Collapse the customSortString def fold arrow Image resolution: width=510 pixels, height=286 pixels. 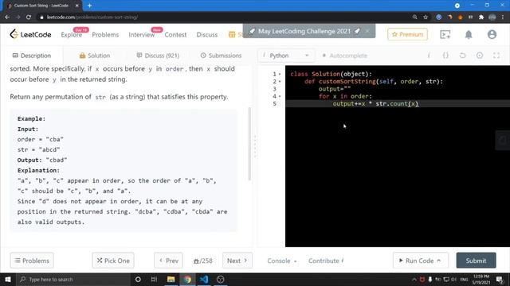pos(280,82)
